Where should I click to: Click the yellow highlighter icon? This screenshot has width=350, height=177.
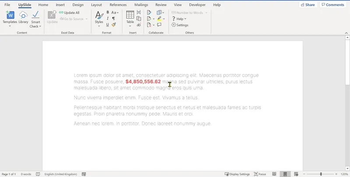point(159,19)
